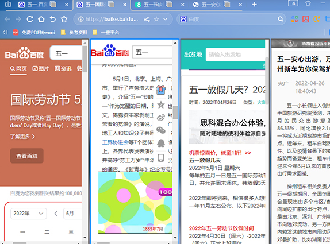This screenshot has width=330, height=244.
Task: Expand the 2022年 year dropdown
Action: coord(29,214)
